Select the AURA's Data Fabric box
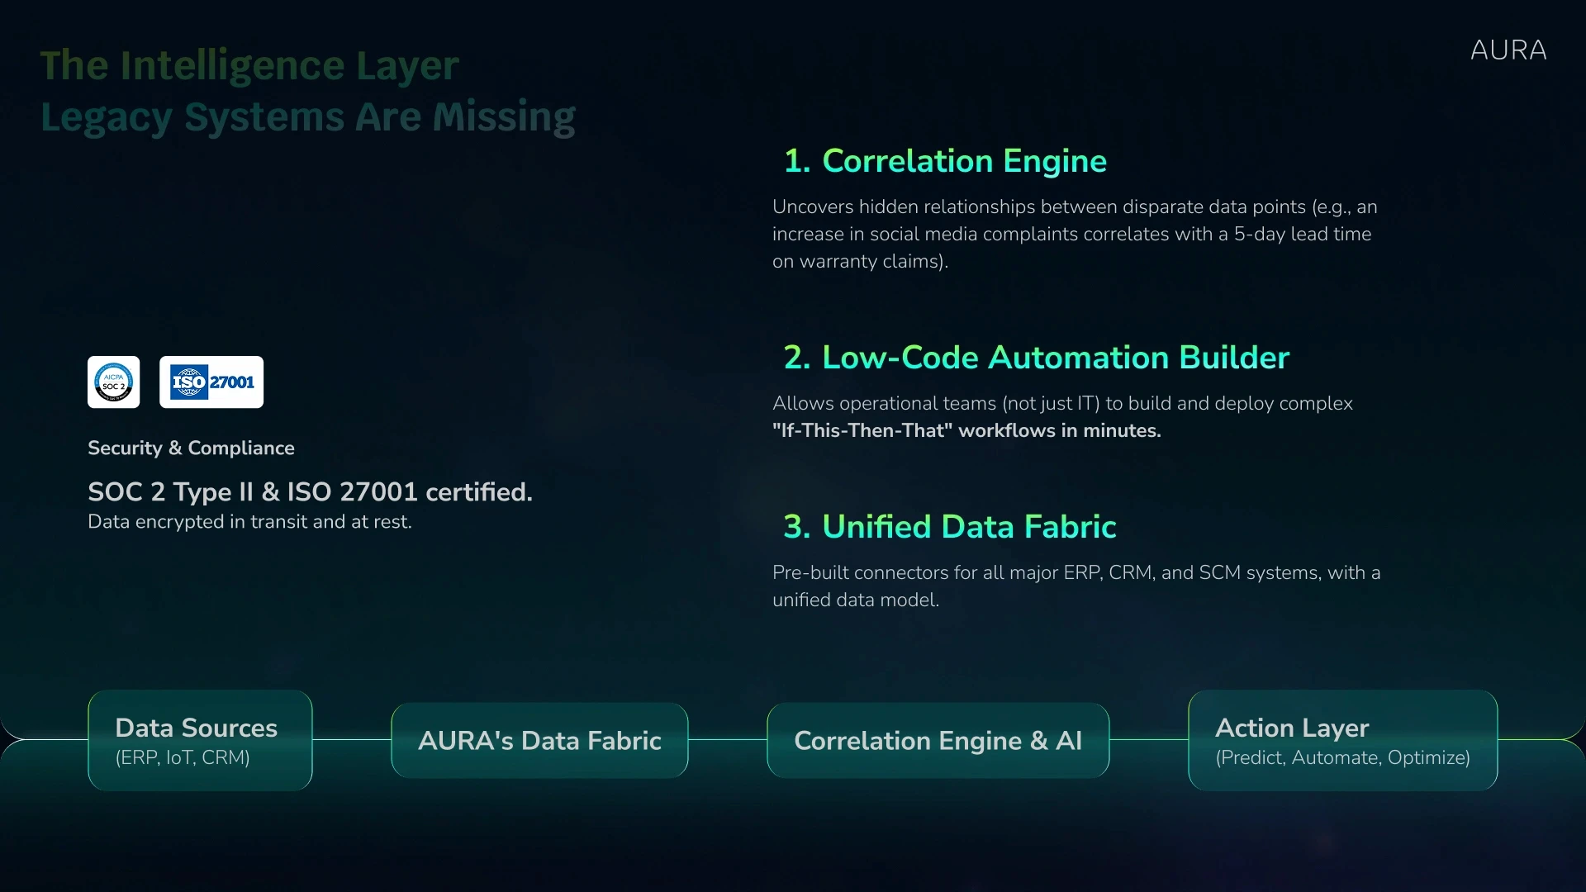This screenshot has height=892, width=1586. [539, 741]
